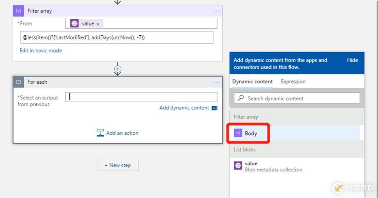Image resolution: width=378 pixels, height=198 pixels.
Task: Add an action inside For each
Action: pos(118,133)
